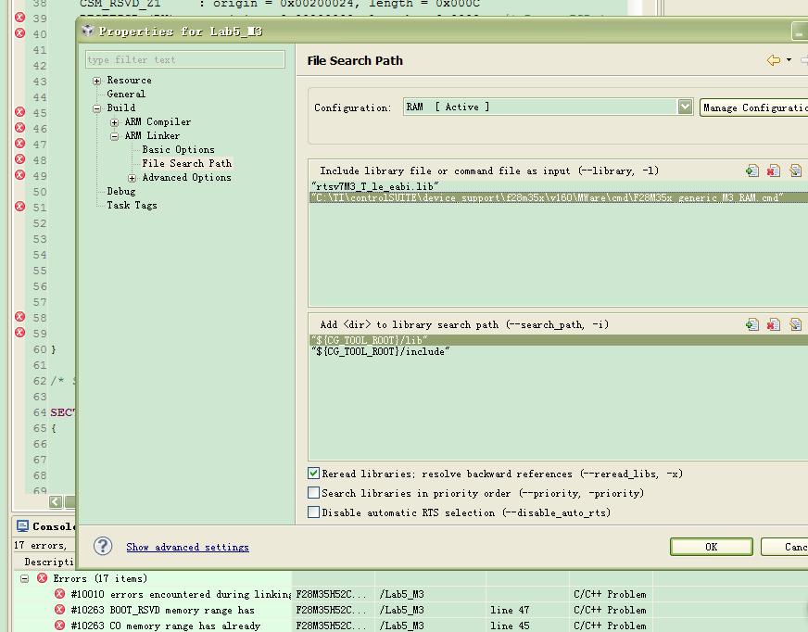Select the F28M35x_generic_M3_RAM.cmd entry
Viewport: 808px width, 632px height.
click(x=559, y=197)
